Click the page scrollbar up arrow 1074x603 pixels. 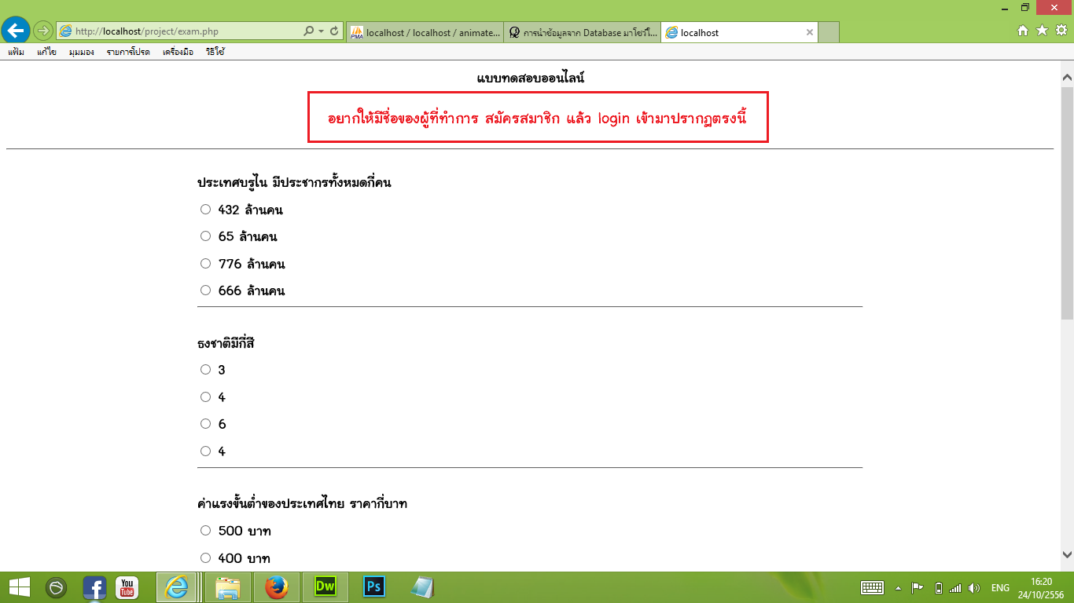pos(1067,77)
